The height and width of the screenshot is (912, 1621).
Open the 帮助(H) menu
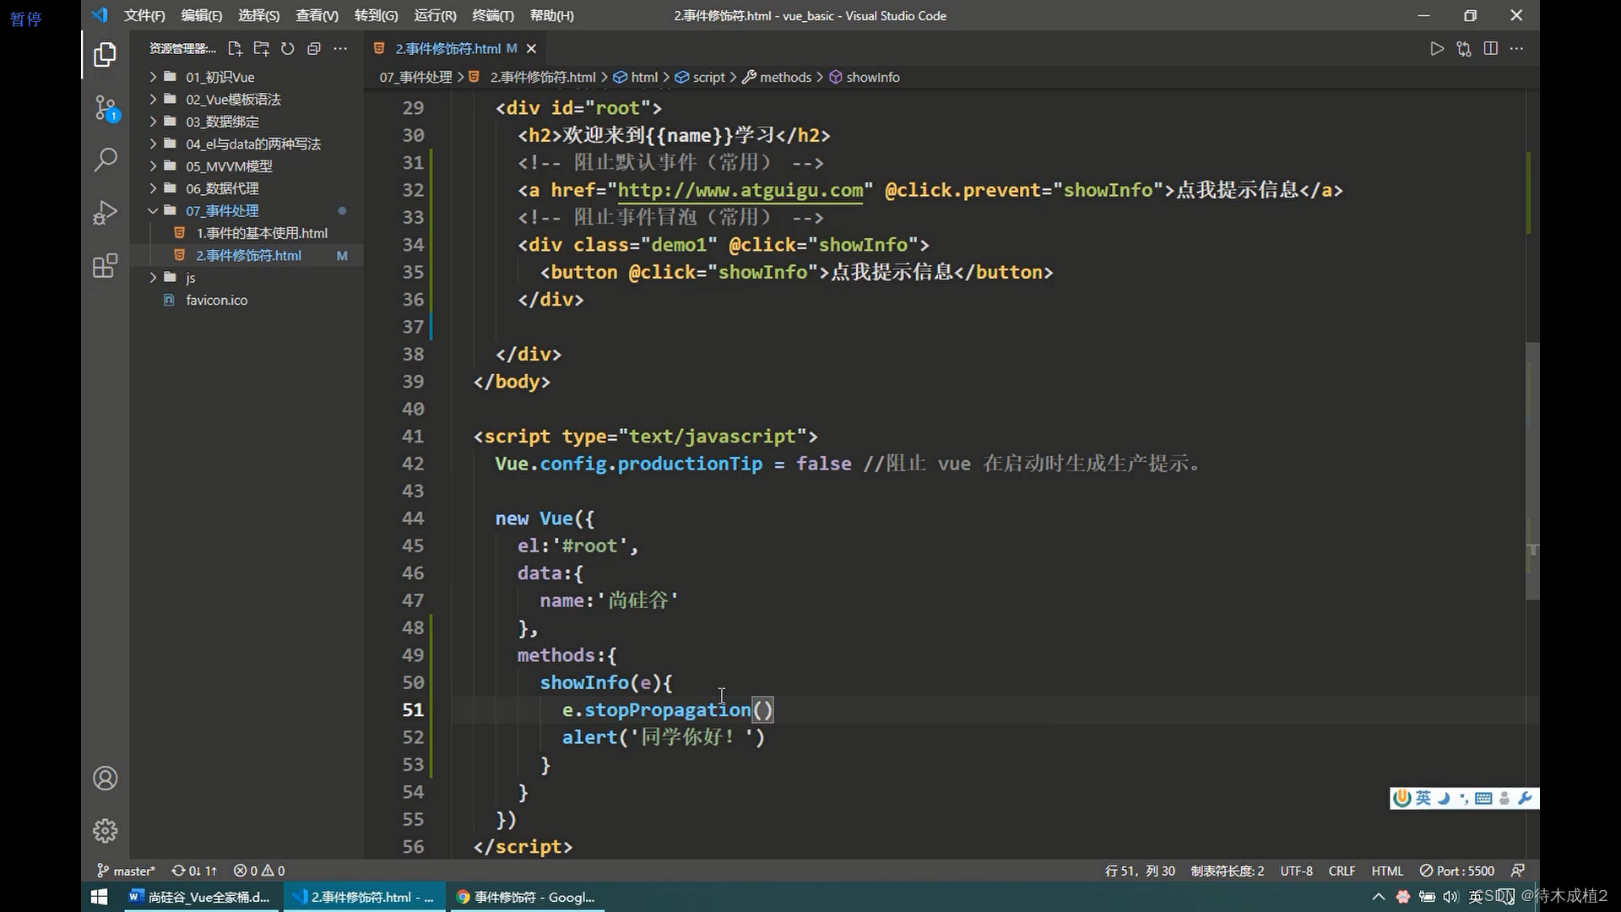tap(551, 15)
